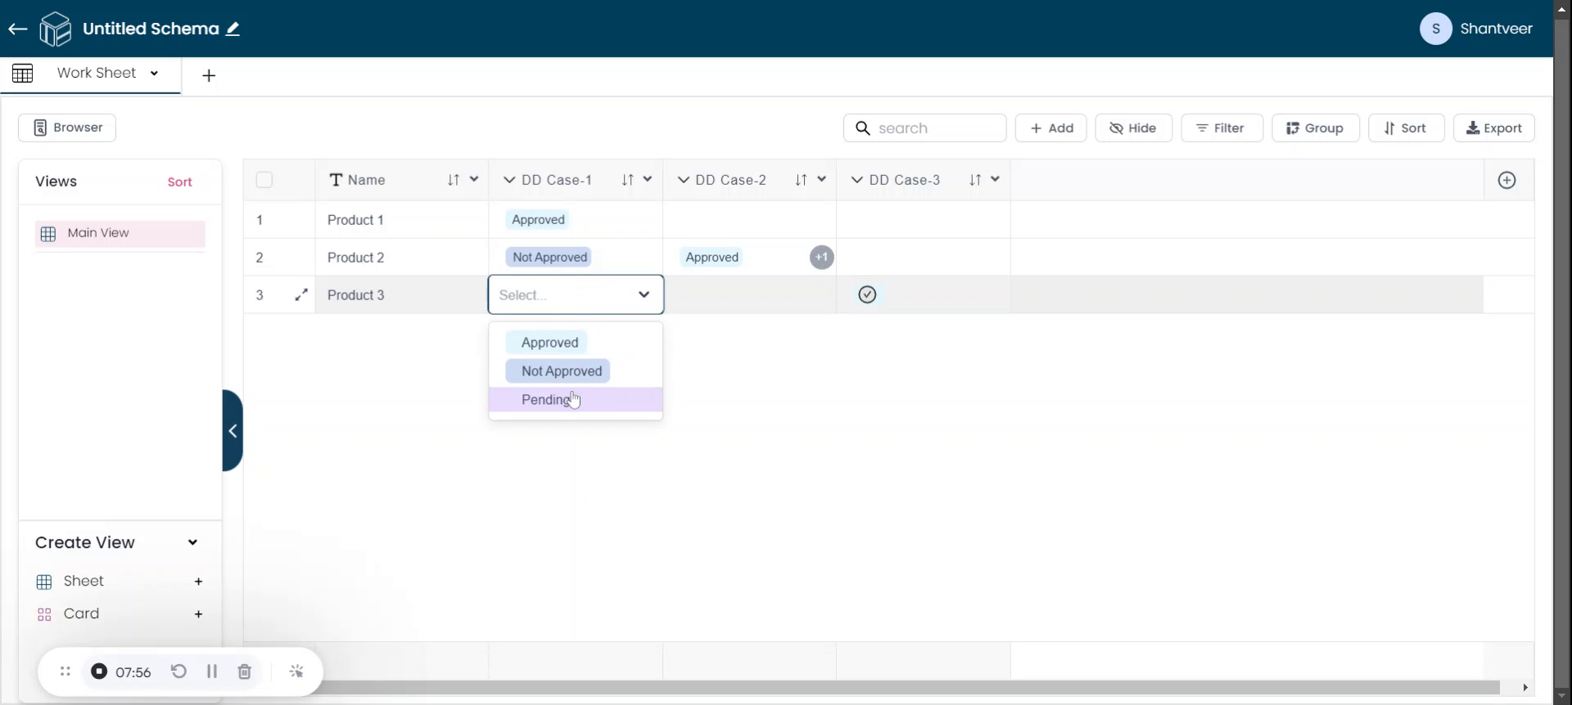Select Pending from the dropdown list
Viewport: 1572px width, 705px height.
[546, 400]
